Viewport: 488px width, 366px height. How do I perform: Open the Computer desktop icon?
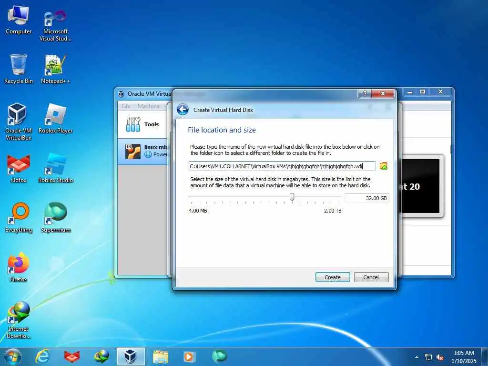coord(19,20)
